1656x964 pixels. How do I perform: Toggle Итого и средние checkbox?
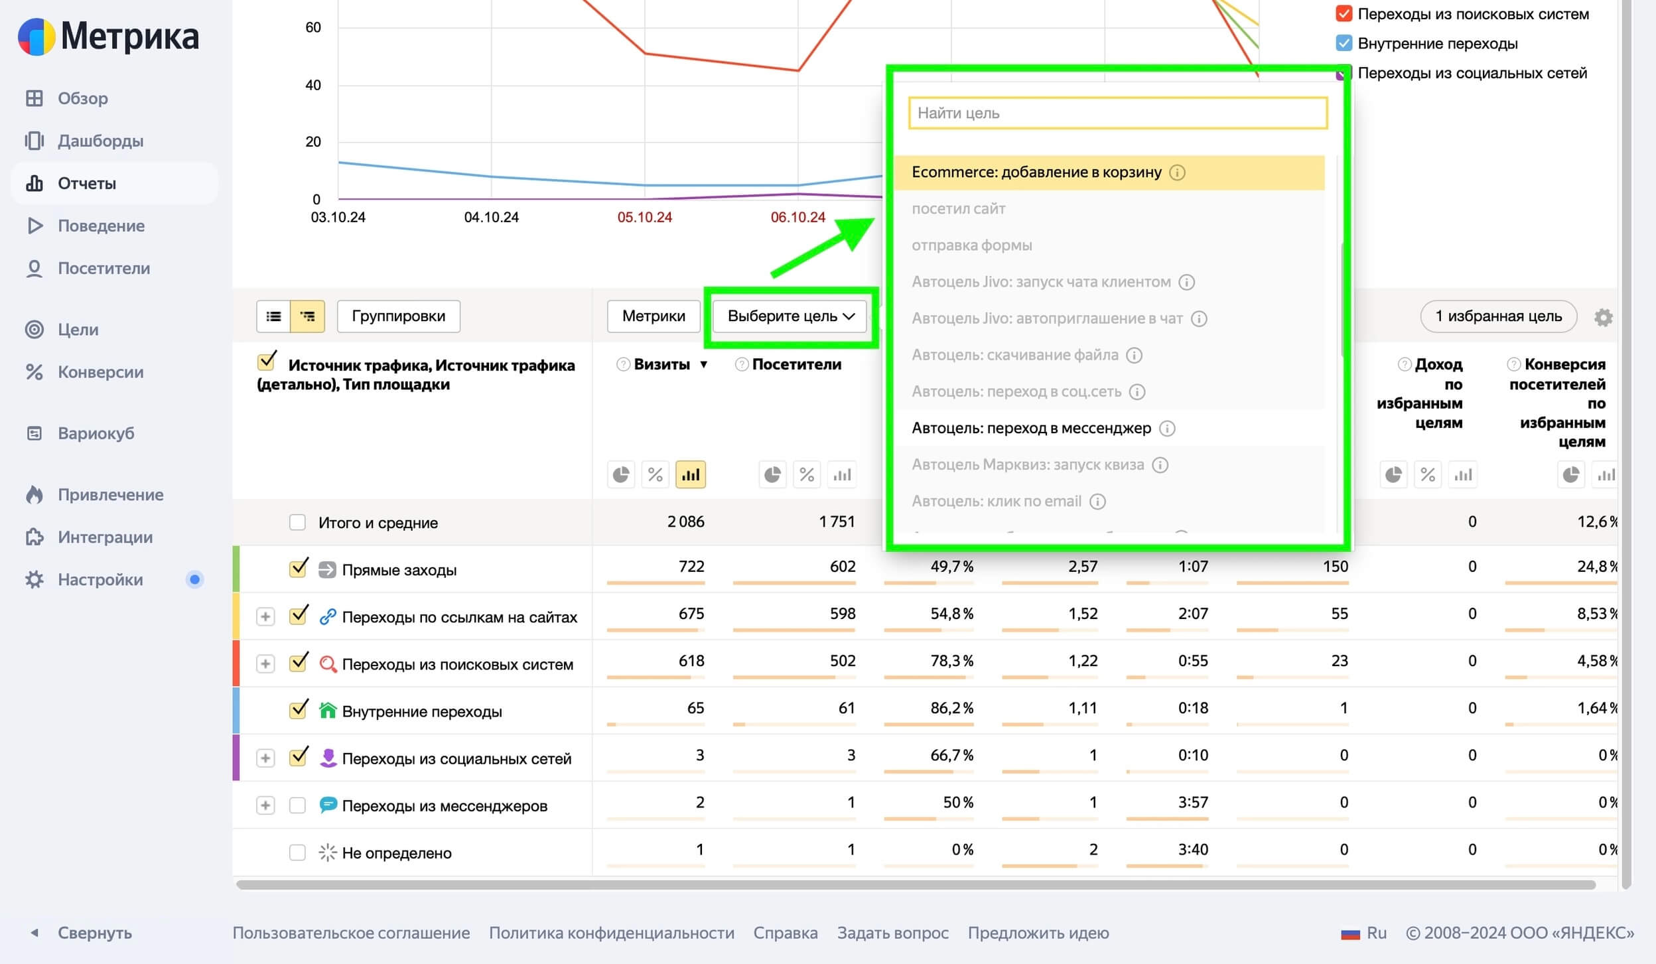[297, 522]
